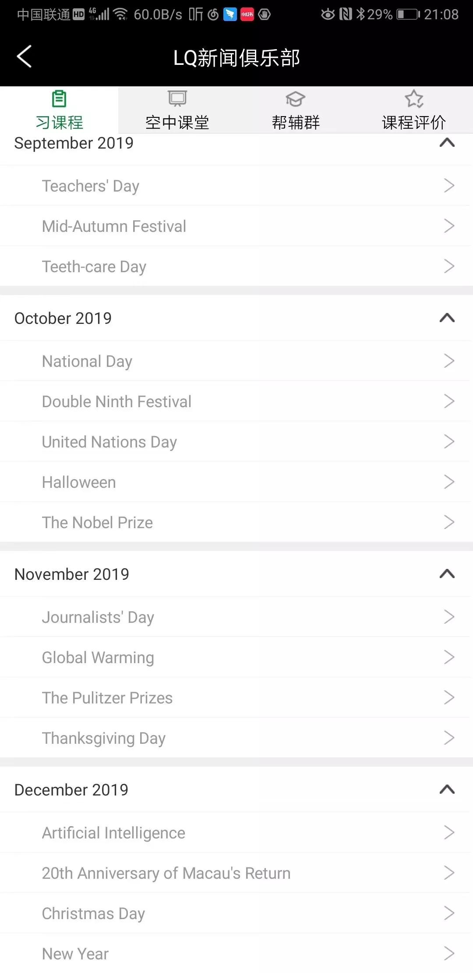Open the Thanksgiving Day lesson
The width and height of the screenshot is (473, 973).
[x=104, y=738]
